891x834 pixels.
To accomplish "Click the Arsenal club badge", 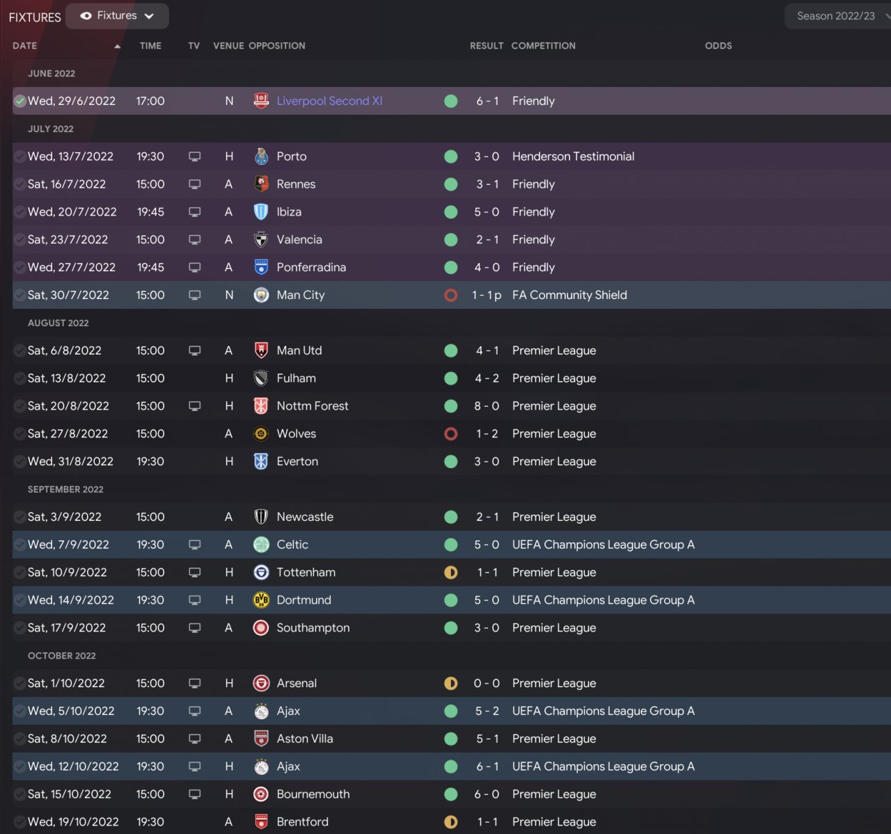I will pyautogui.click(x=261, y=683).
